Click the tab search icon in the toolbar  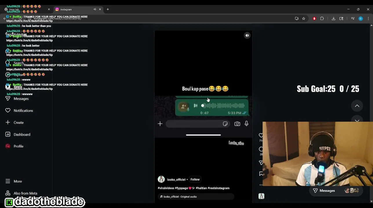(341, 18)
